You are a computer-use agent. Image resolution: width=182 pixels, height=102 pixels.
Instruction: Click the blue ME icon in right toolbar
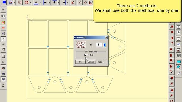[179, 44]
